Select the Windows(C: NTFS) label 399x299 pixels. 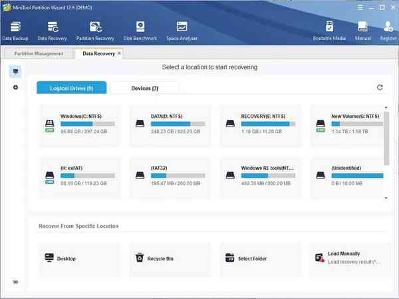pos(81,117)
